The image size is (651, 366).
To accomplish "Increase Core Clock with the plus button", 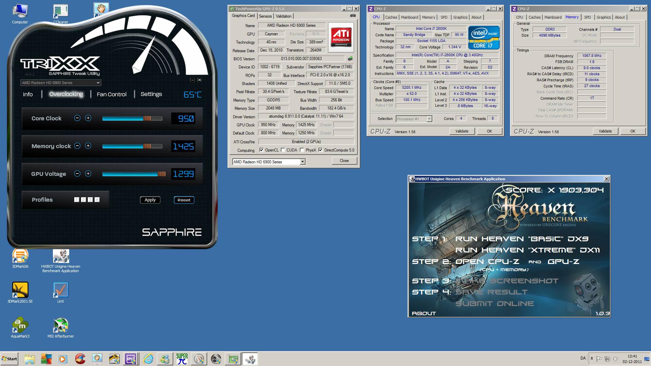I will click(x=88, y=118).
